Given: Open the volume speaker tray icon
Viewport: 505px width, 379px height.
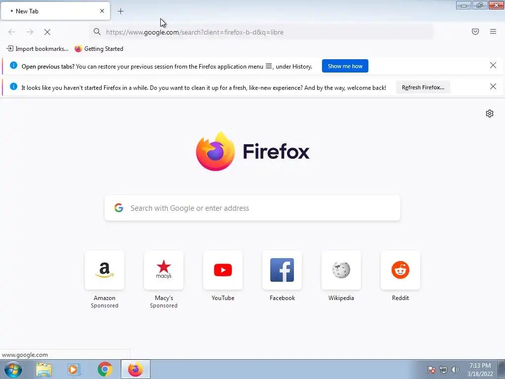Looking at the screenshot, I should click(455, 370).
